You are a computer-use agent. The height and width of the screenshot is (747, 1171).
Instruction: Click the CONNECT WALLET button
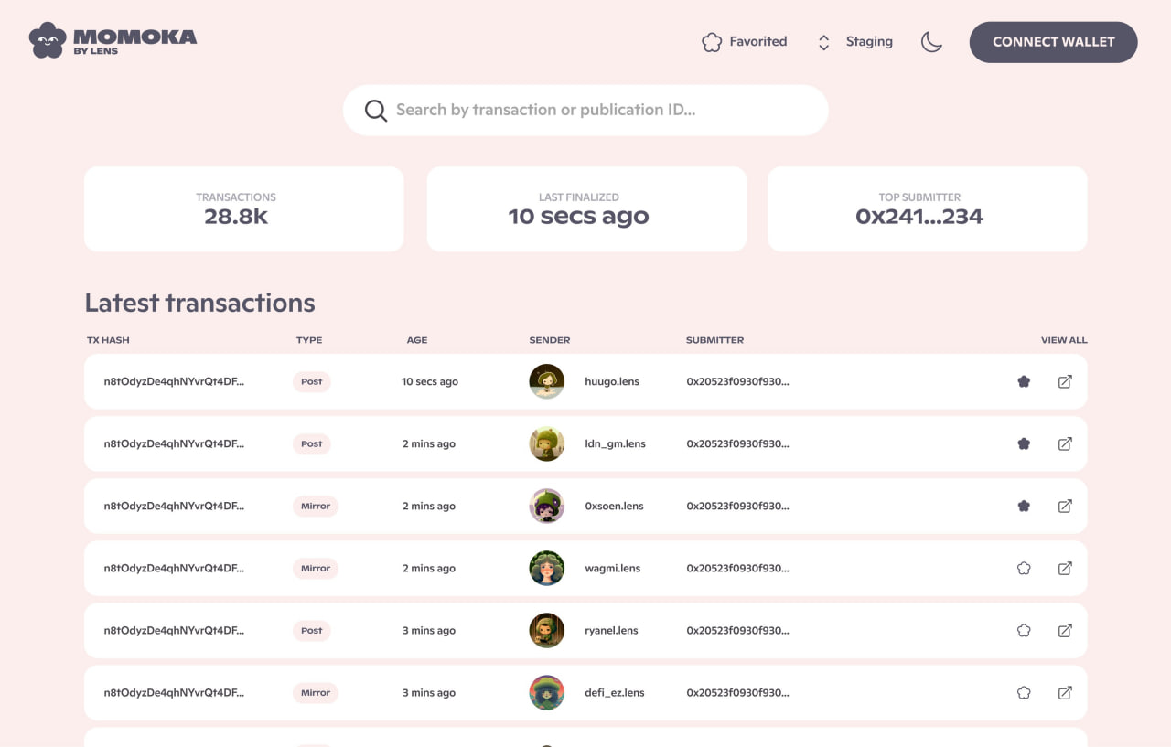1053,42
